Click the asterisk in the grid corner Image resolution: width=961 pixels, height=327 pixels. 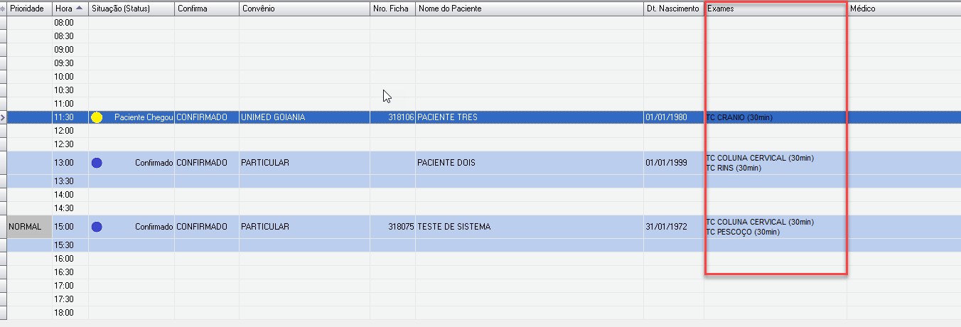[x=4, y=9]
